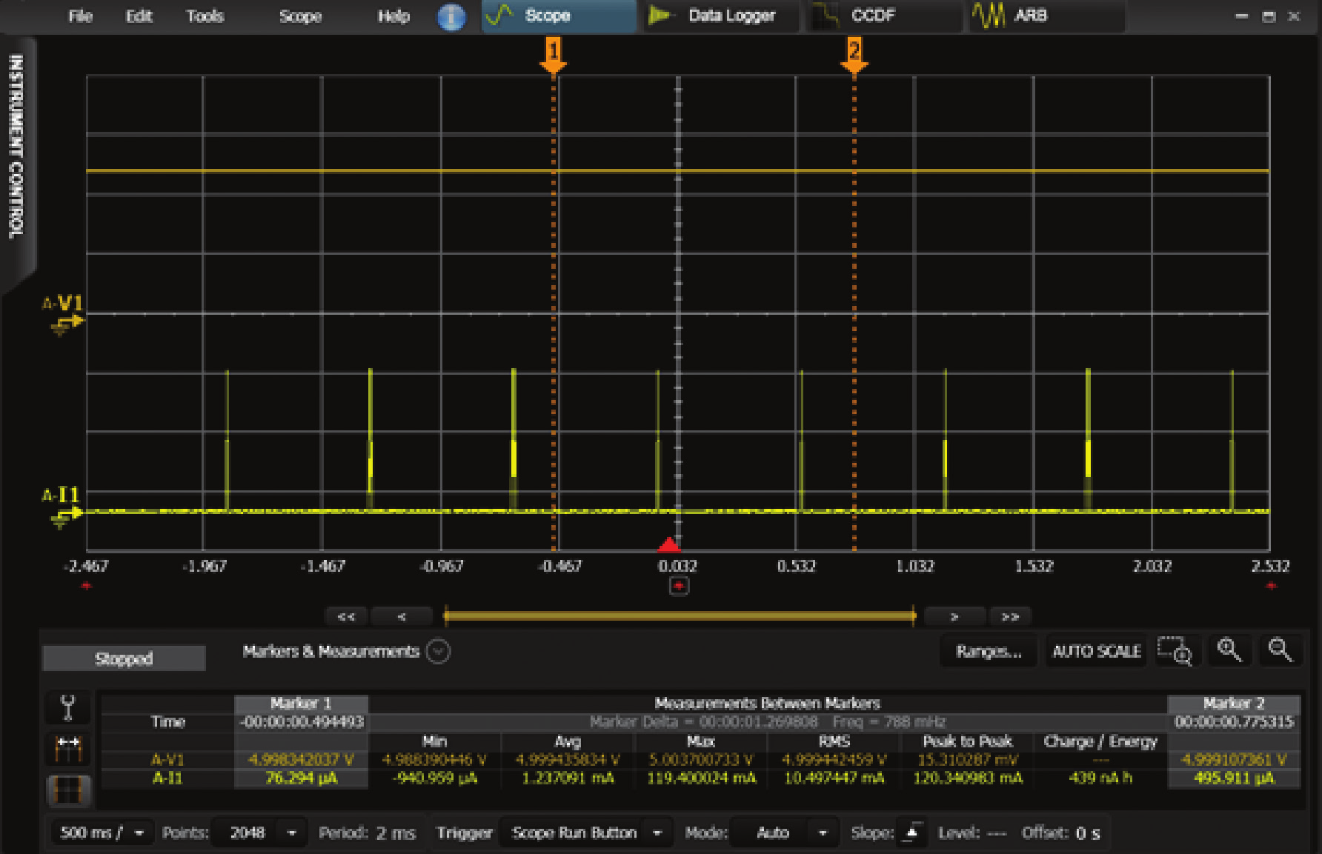Viewport: 1322px width, 854px height.
Task: Switch to the ARB tab
Action: point(1046,16)
